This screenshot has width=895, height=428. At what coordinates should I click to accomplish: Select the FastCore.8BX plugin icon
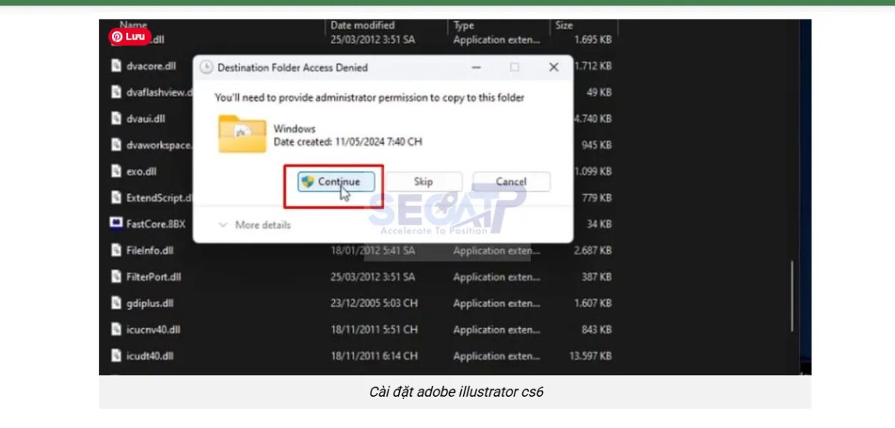[116, 224]
